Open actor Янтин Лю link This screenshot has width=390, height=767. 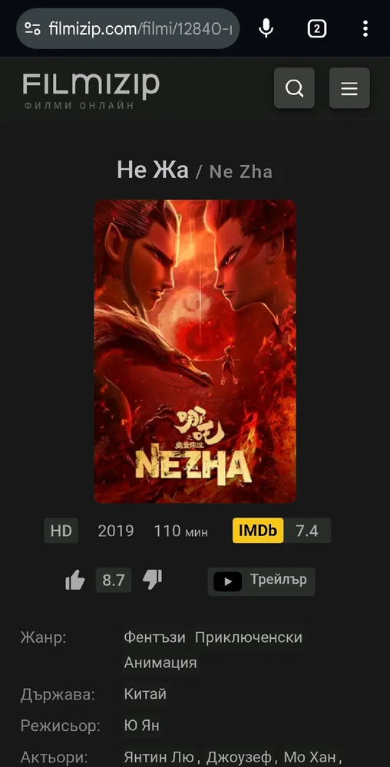[x=160, y=757]
